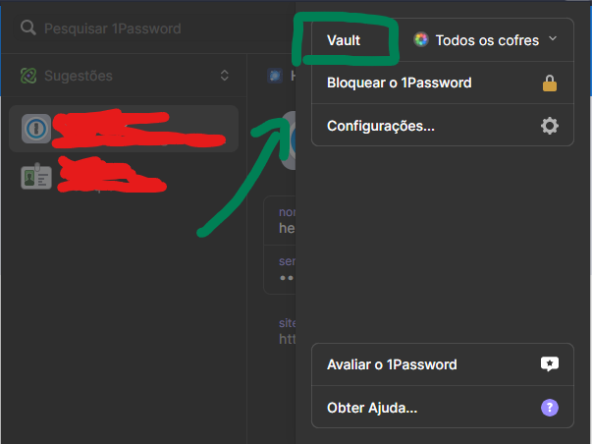This screenshot has width=592, height=444.
Task: Expand the Sugestões sort chevrons
Action: point(225,76)
